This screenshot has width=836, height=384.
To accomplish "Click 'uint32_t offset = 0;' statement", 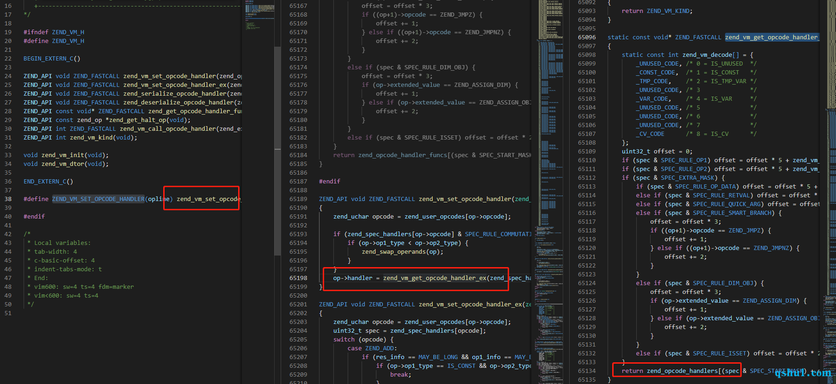I will (657, 152).
